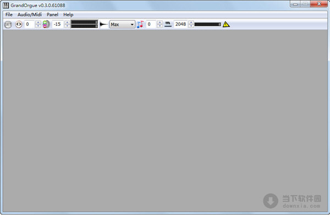Click the yellow warning panic icon
This screenshot has height=215, width=330.
point(226,24)
